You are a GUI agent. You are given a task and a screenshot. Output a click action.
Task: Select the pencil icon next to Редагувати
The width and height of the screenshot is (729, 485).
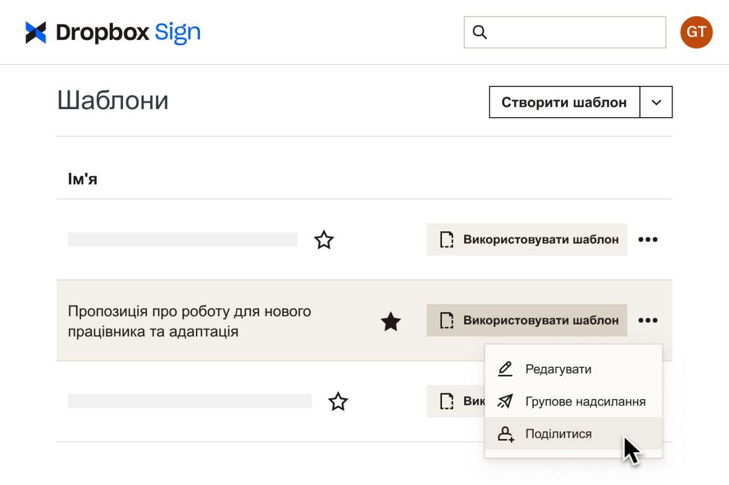pyautogui.click(x=505, y=368)
